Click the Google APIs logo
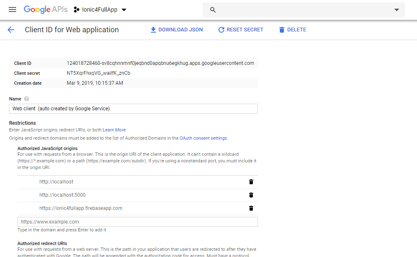417x257 pixels. [46, 10]
